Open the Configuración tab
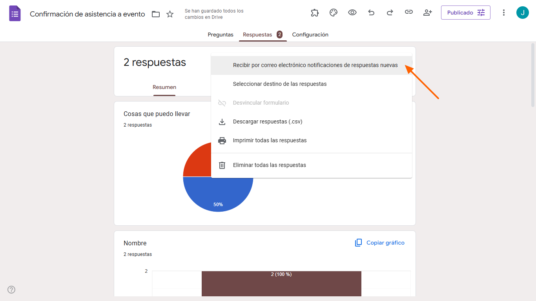 [310, 34]
